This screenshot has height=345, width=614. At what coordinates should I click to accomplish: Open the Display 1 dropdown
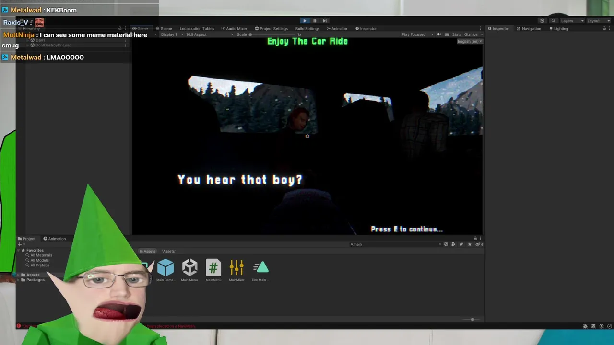point(171,34)
